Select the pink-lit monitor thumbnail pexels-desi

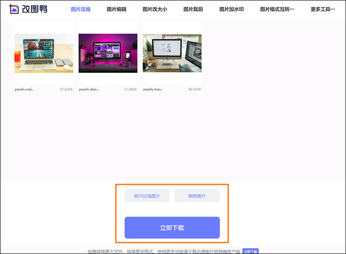108,53
